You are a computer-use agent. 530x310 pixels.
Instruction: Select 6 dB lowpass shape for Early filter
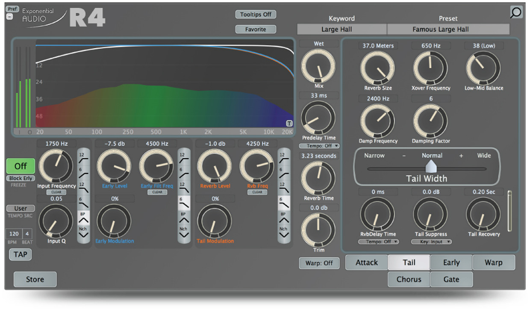pos(184,203)
